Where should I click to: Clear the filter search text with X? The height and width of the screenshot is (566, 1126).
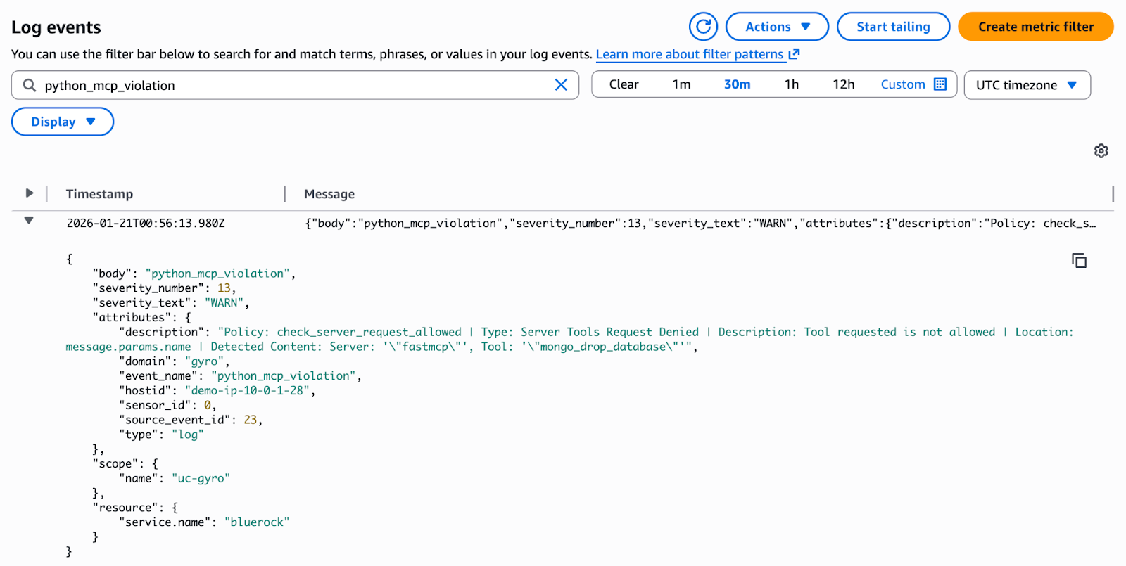pyautogui.click(x=561, y=85)
